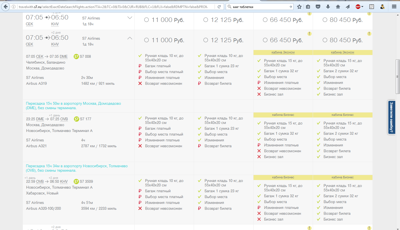Click the S7 logo beside flight S7 3509
This screenshot has height=230, width=400.
76,181
